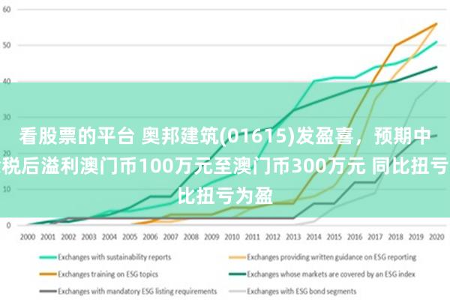The height and width of the screenshot is (300, 450).
Task: Click the 50 tick on the y-axis
Action: pos(7,46)
